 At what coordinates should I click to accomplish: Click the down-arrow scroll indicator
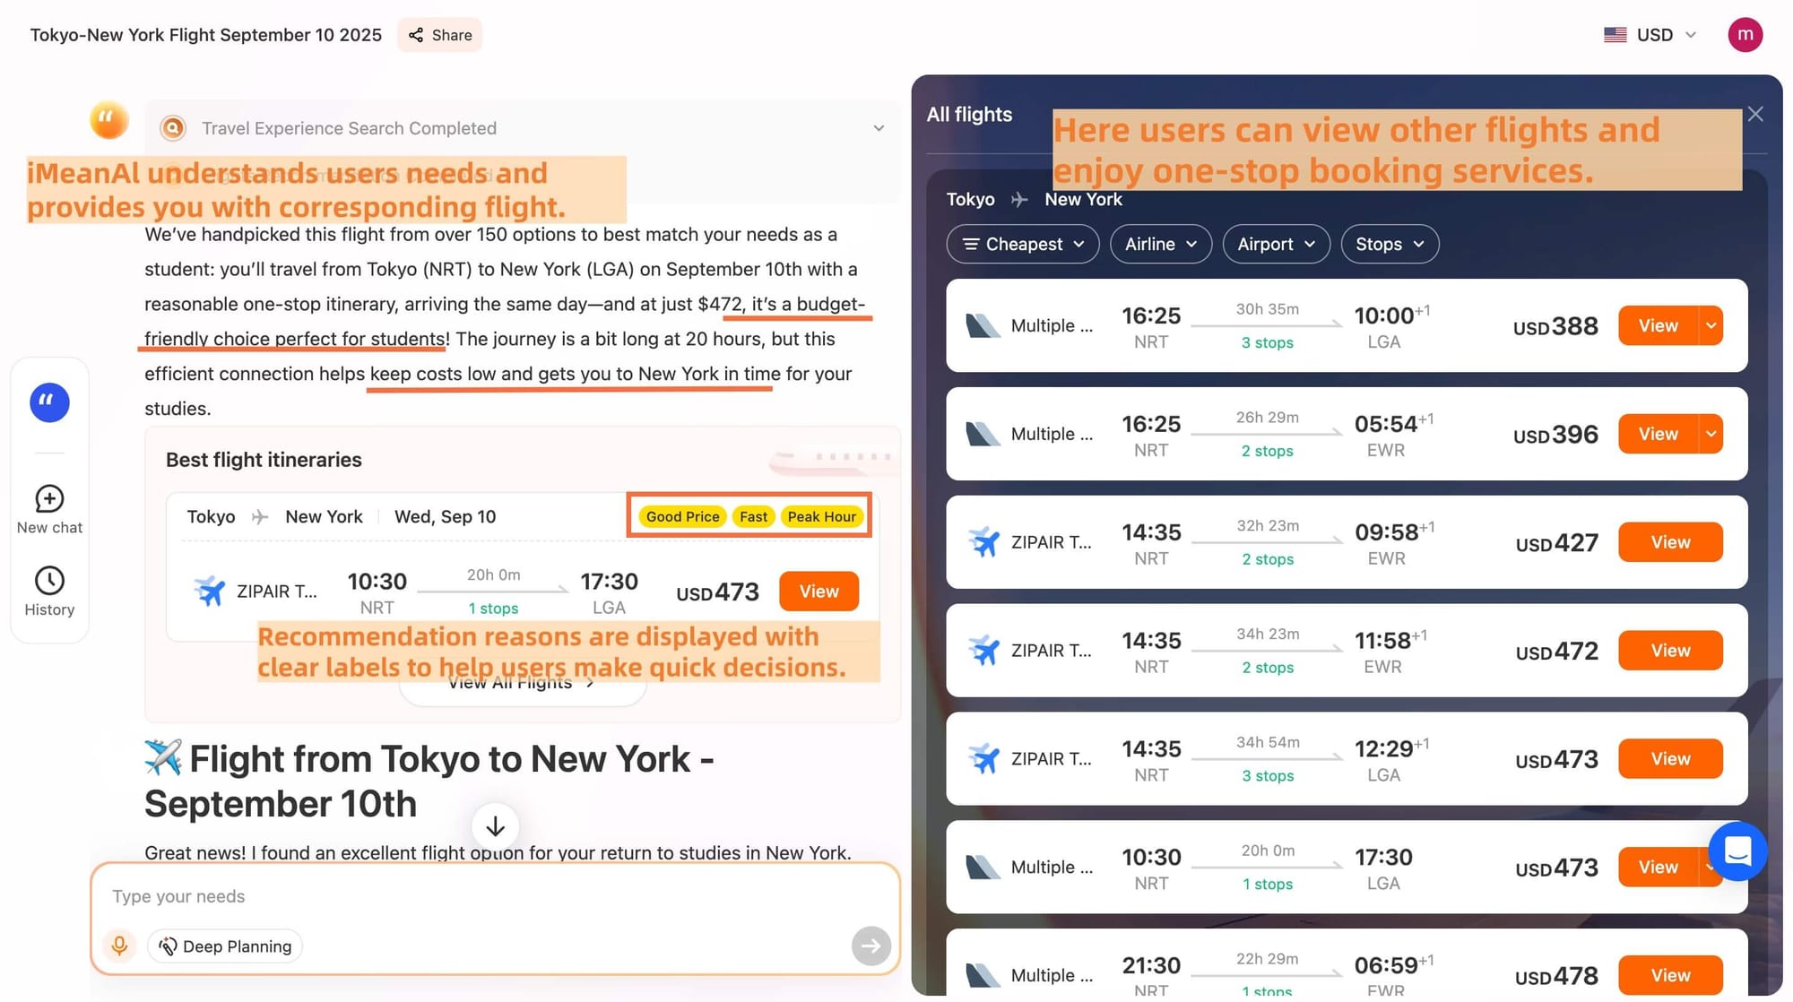494,825
